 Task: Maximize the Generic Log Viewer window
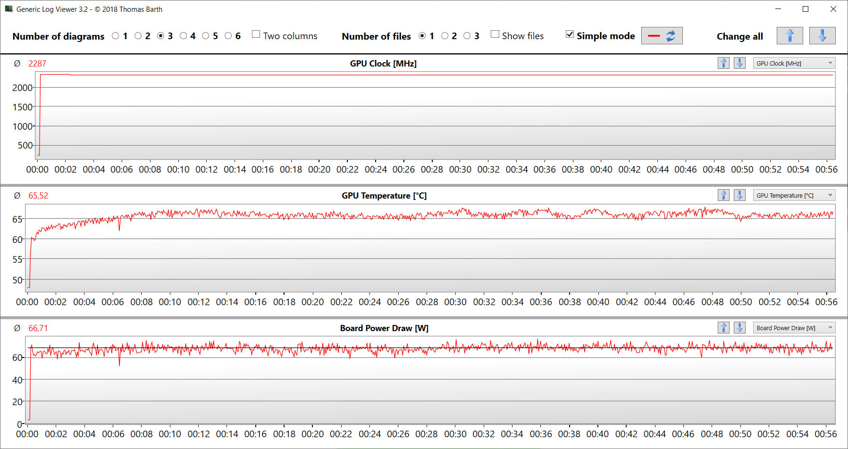pyautogui.click(x=806, y=9)
